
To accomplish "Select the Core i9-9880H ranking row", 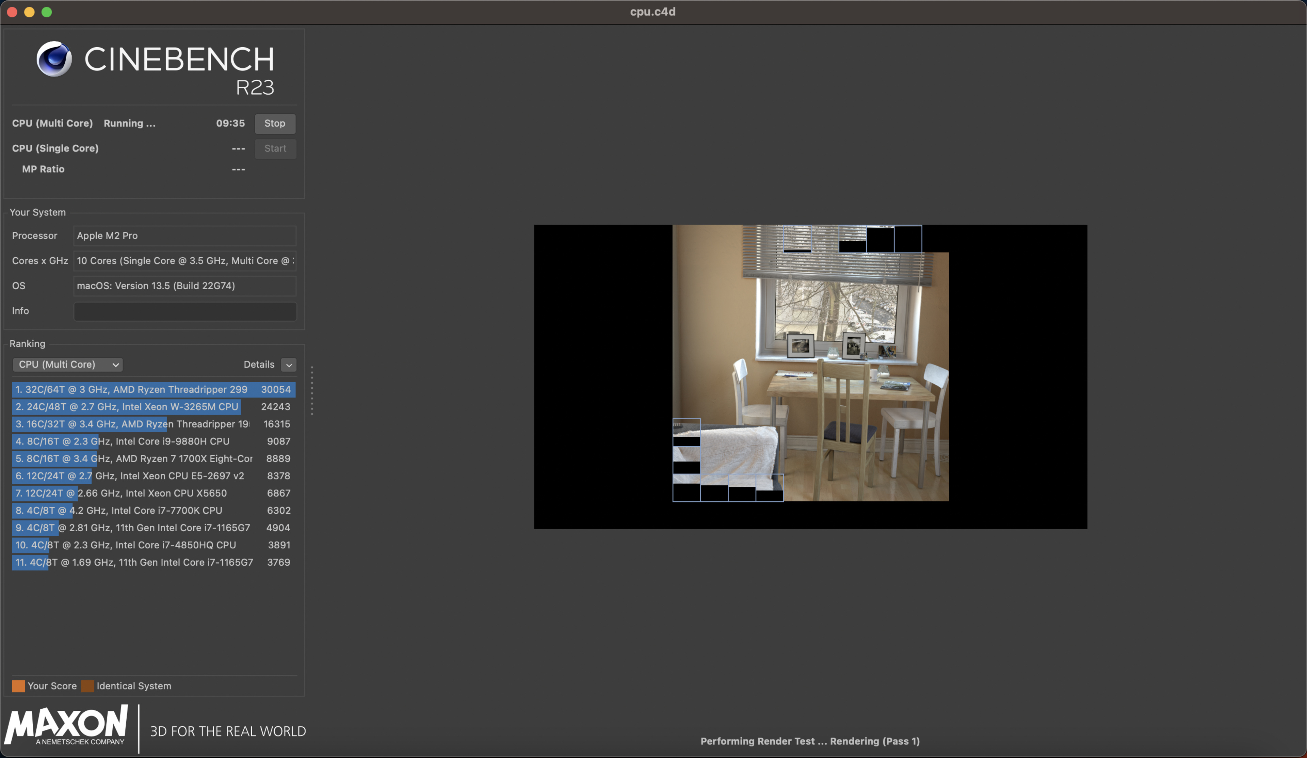I will [x=153, y=441].
